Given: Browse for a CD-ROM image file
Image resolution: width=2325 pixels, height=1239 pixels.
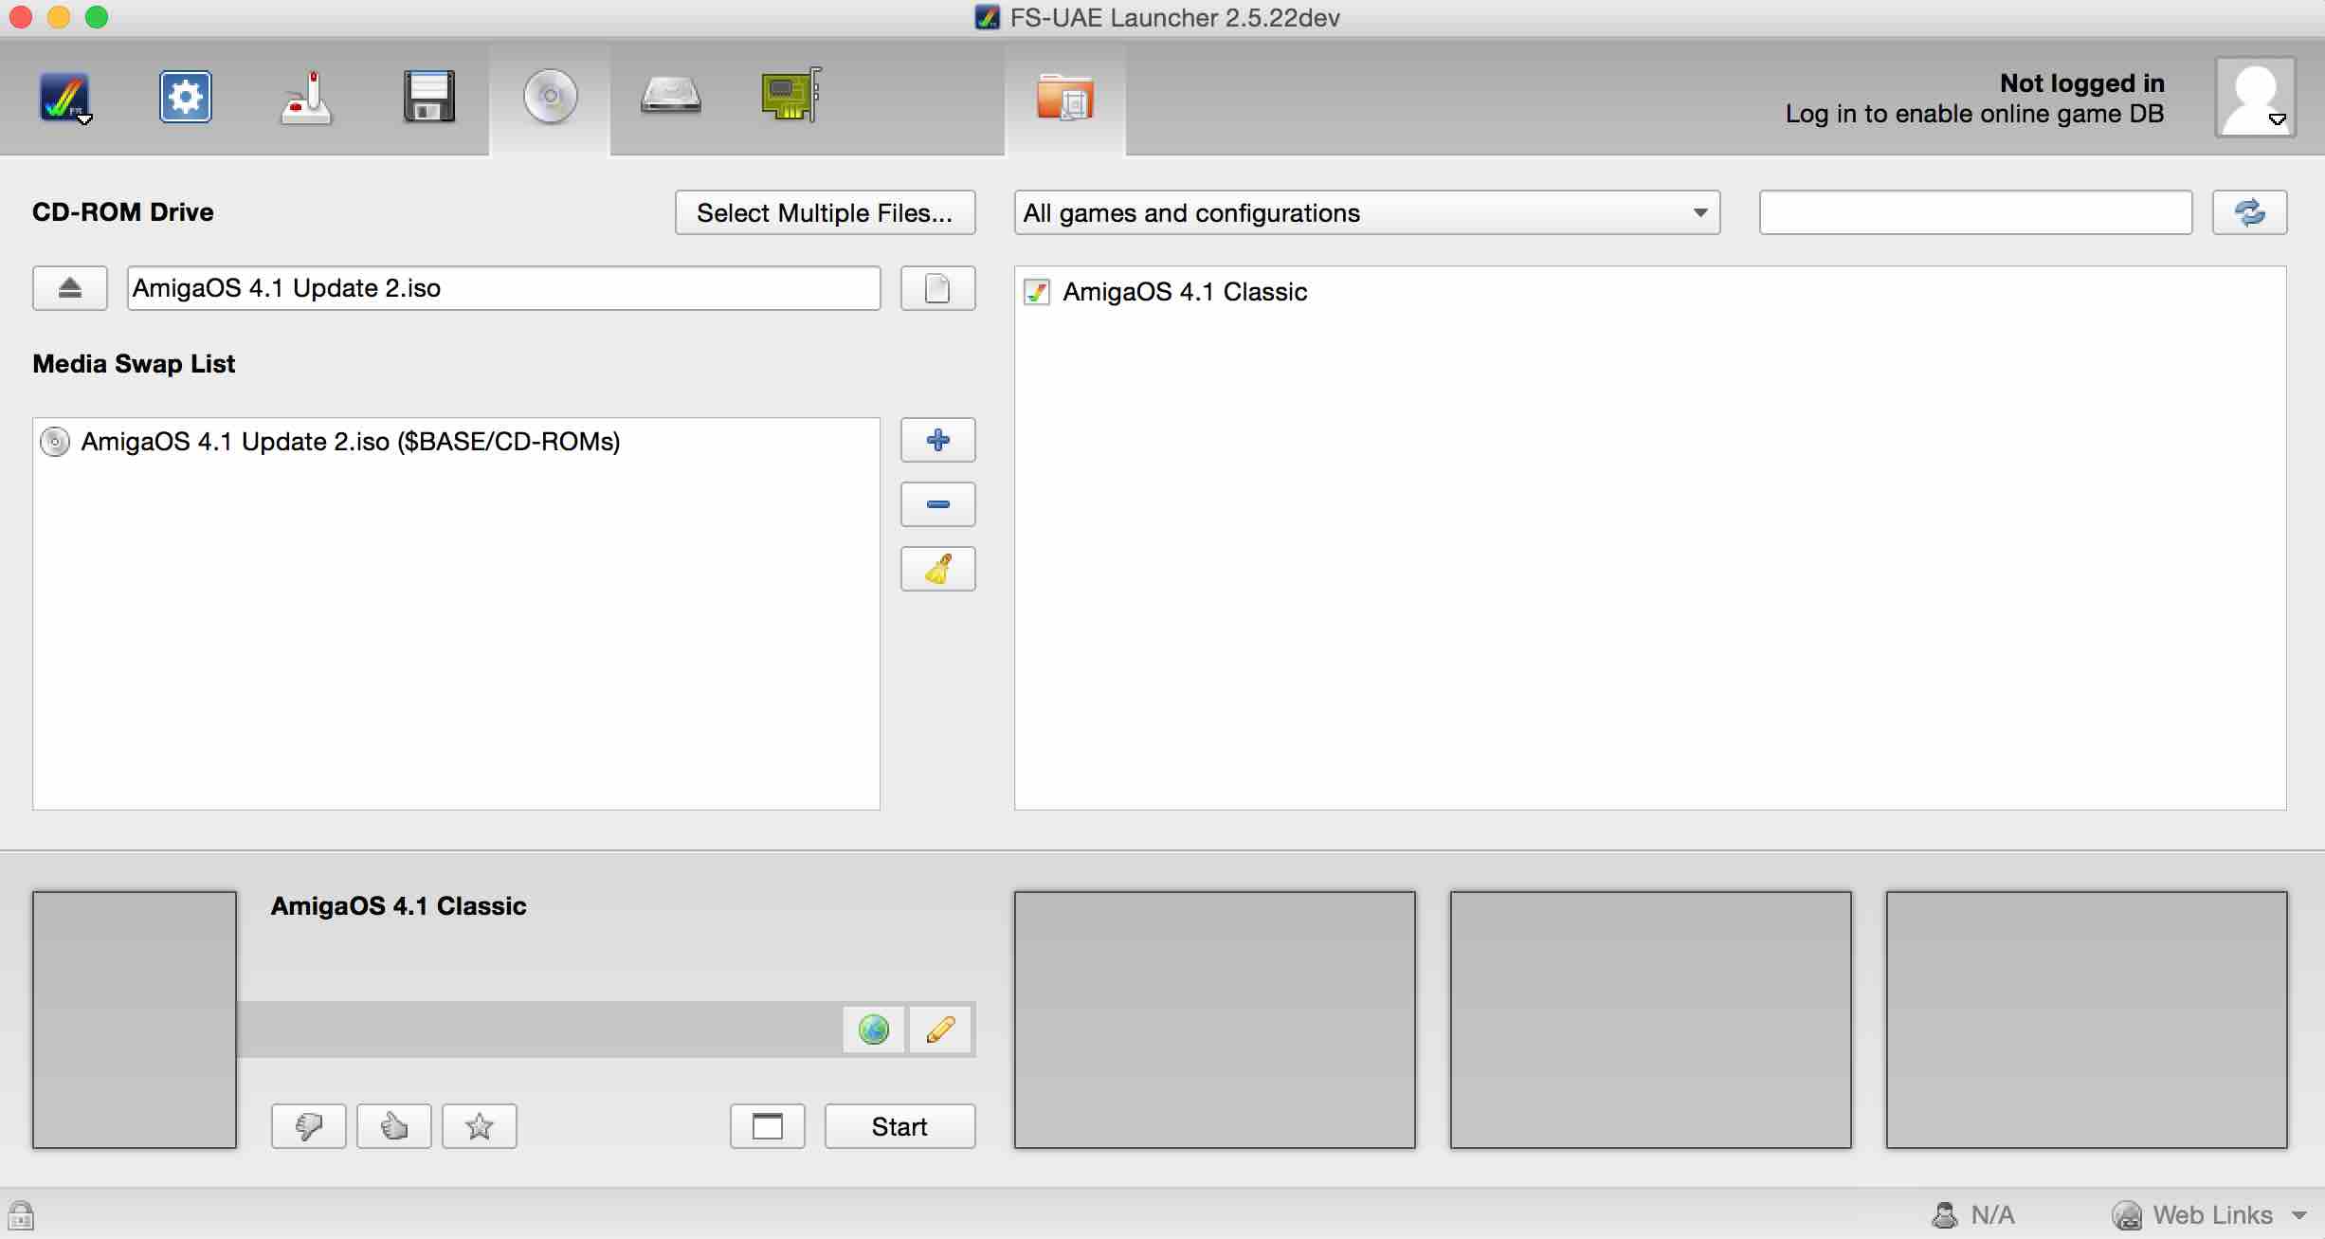Looking at the screenshot, I should point(937,288).
